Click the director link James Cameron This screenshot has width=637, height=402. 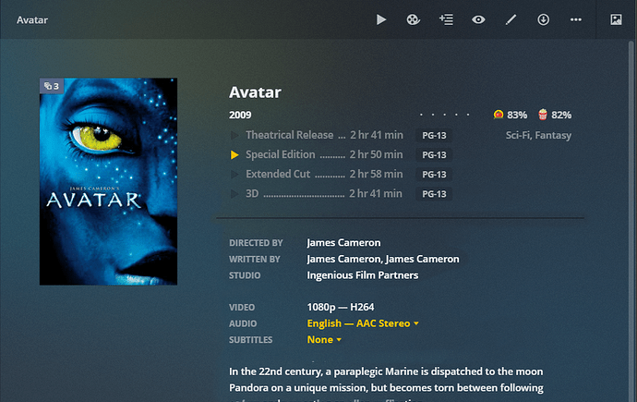click(x=343, y=243)
